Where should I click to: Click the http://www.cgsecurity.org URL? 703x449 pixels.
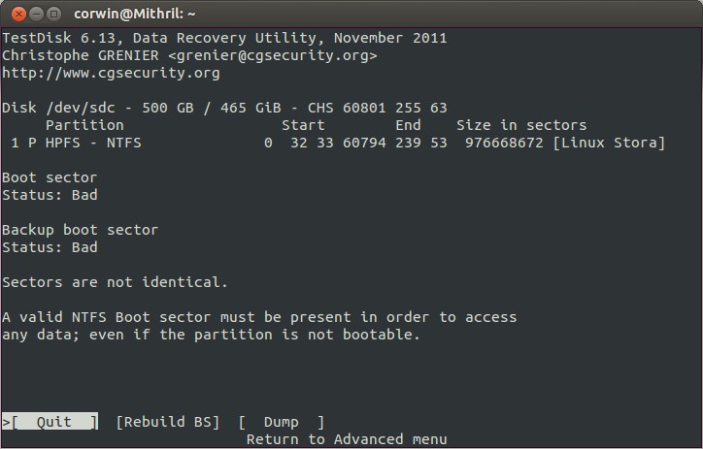click(x=112, y=73)
